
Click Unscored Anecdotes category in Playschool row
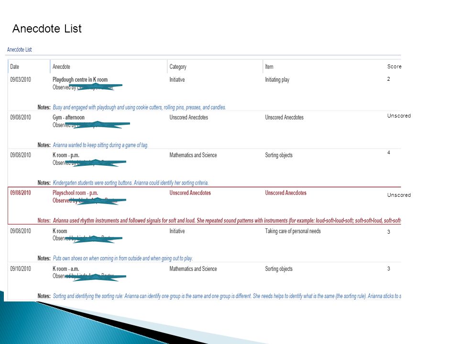(190, 193)
